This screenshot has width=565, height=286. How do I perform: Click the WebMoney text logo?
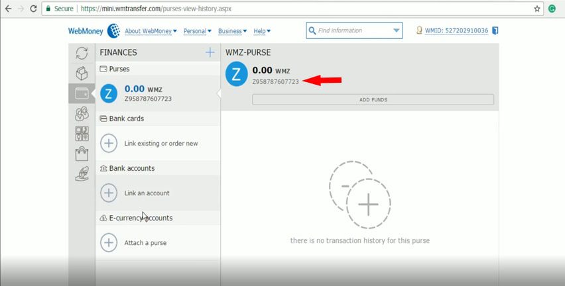(86, 31)
